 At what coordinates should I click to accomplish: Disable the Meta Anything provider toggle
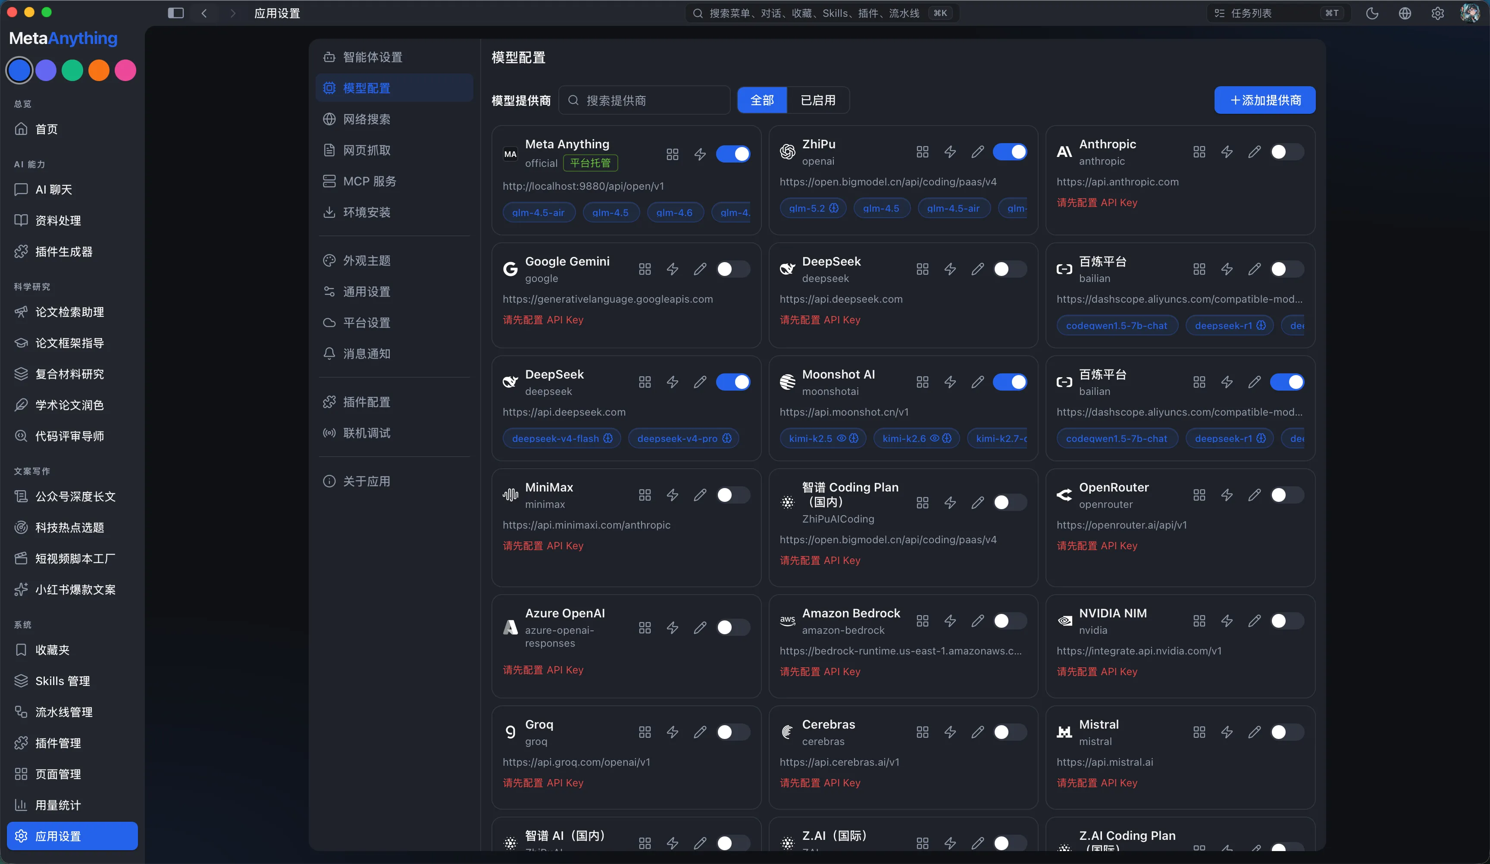pyautogui.click(x=733, y=154)
